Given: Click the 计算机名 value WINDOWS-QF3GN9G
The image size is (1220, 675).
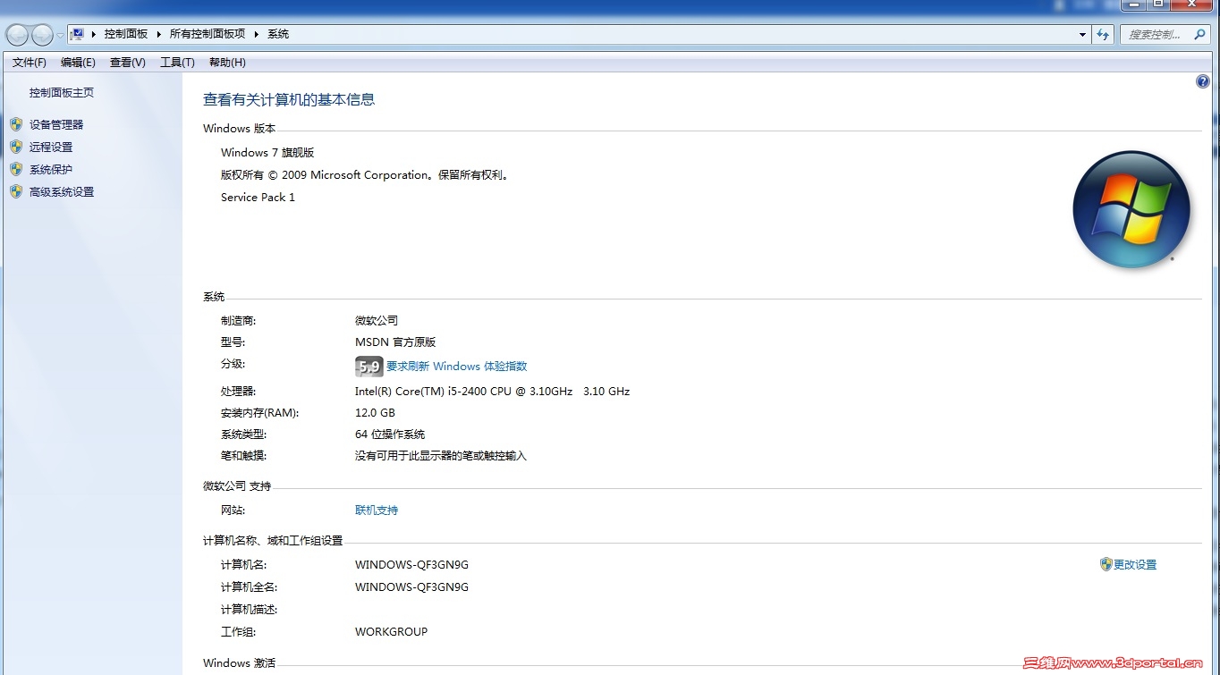Looking at the screenshot, I should (x=411, y=565).
